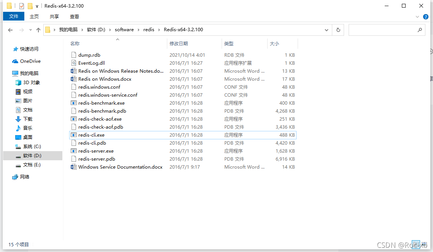
Task: Open the quick access toolbar customize dropdown
Action: [37, 6]
